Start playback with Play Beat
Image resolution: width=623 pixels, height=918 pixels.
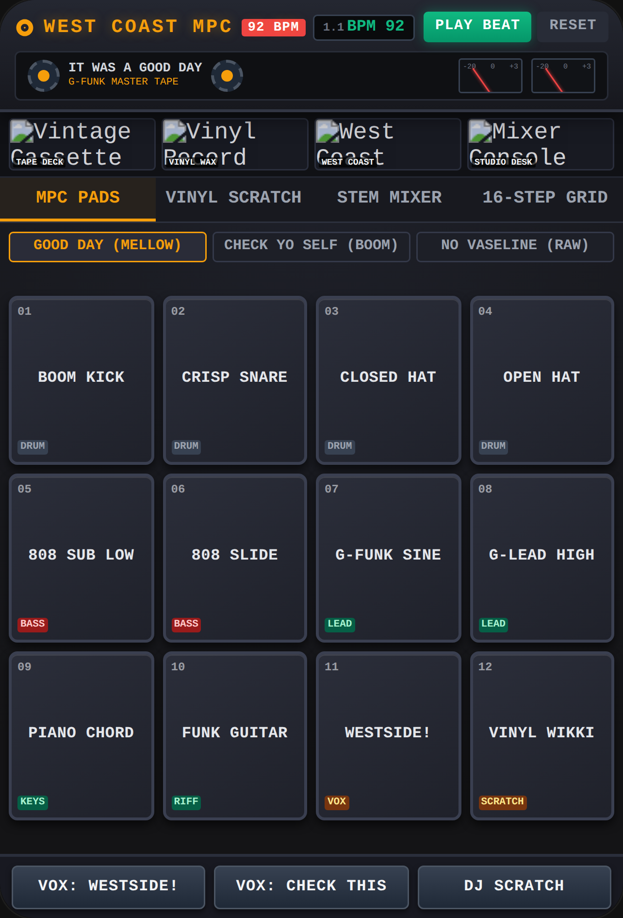pos(477,27)
